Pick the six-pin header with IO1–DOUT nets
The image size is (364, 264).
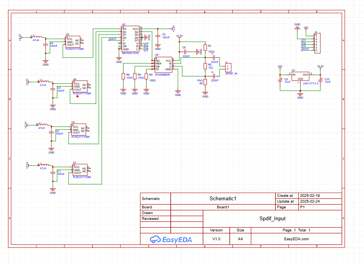tap(317, 43)
